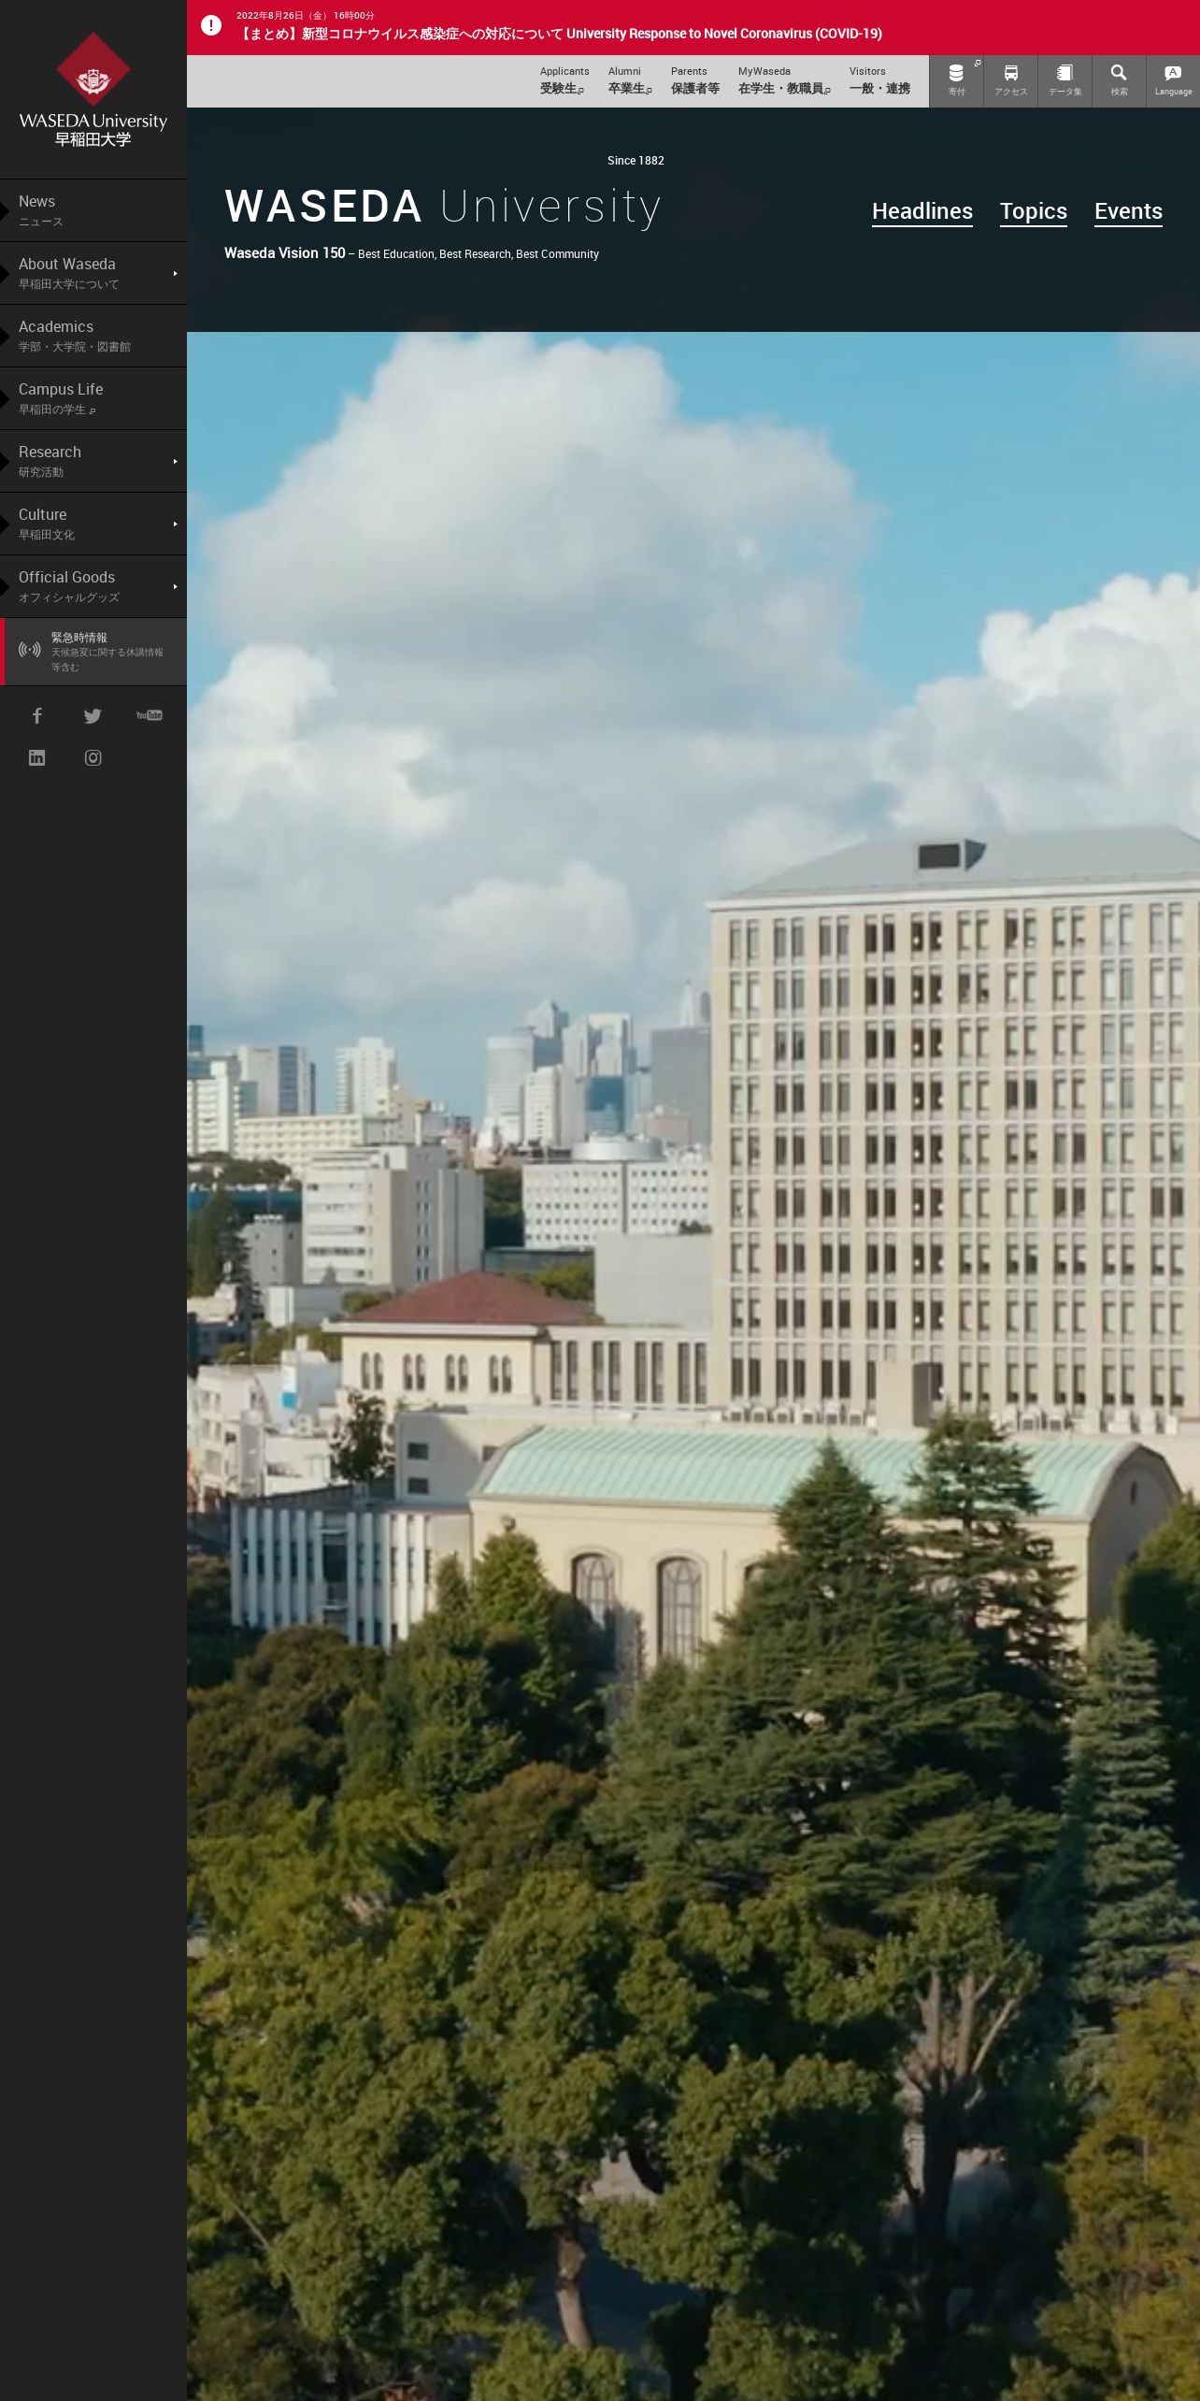Click the alert exclamation icon in red banner
1200x2401 pixels.
click(211, 26)
